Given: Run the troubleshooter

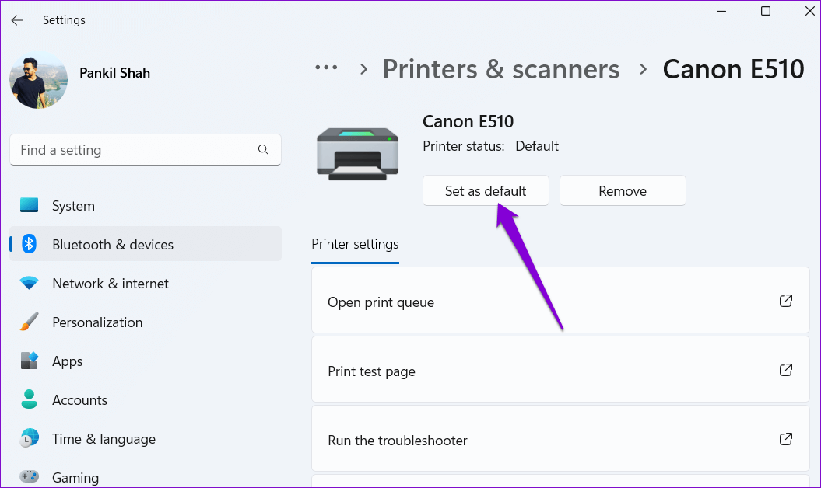Looking at the screenshot, I should (560, 439).
